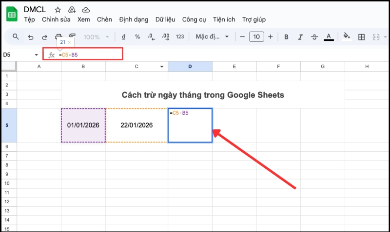390x232 pixels.
Task: Open column C header dropdown arrow
Action: pos(162,67)
